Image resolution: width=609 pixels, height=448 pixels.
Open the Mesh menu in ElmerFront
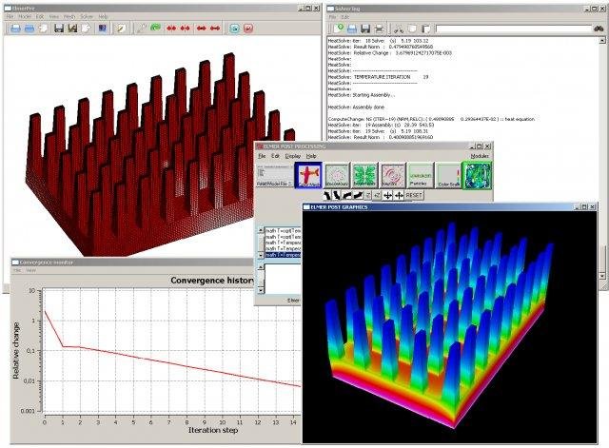pyautogui.click(x=69, y=16)
